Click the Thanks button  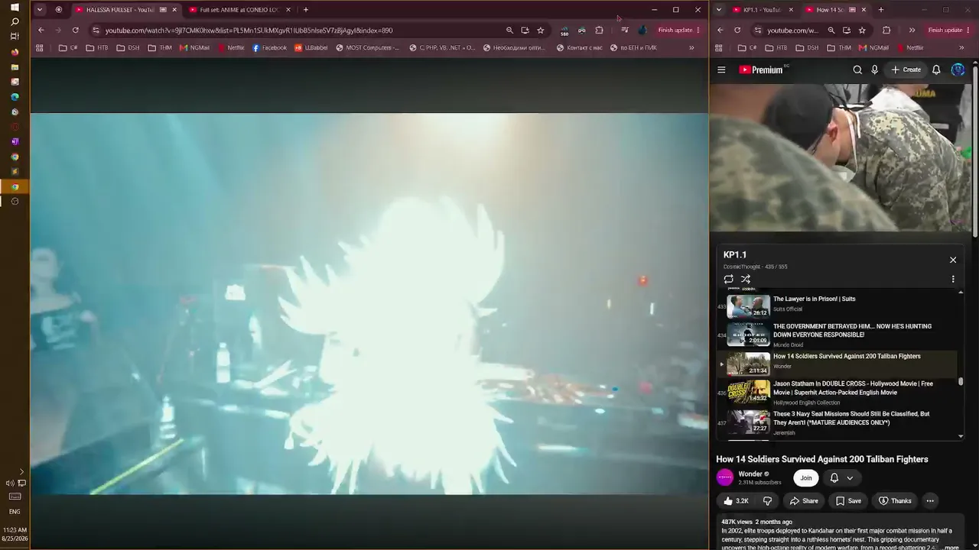click(x=895, y=501)
